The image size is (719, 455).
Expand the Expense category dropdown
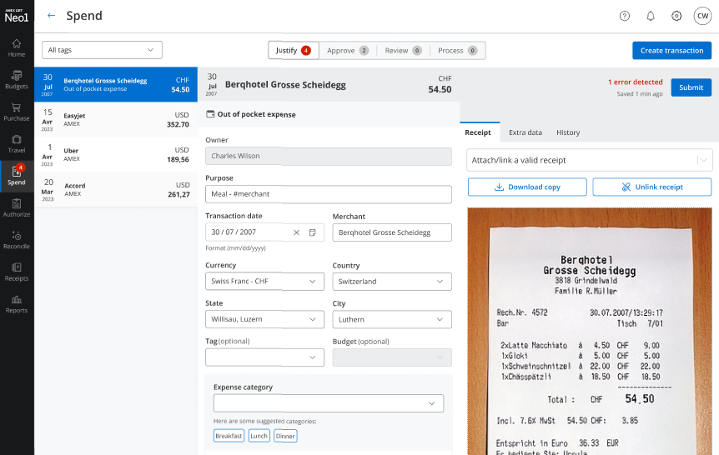(329, 403)
